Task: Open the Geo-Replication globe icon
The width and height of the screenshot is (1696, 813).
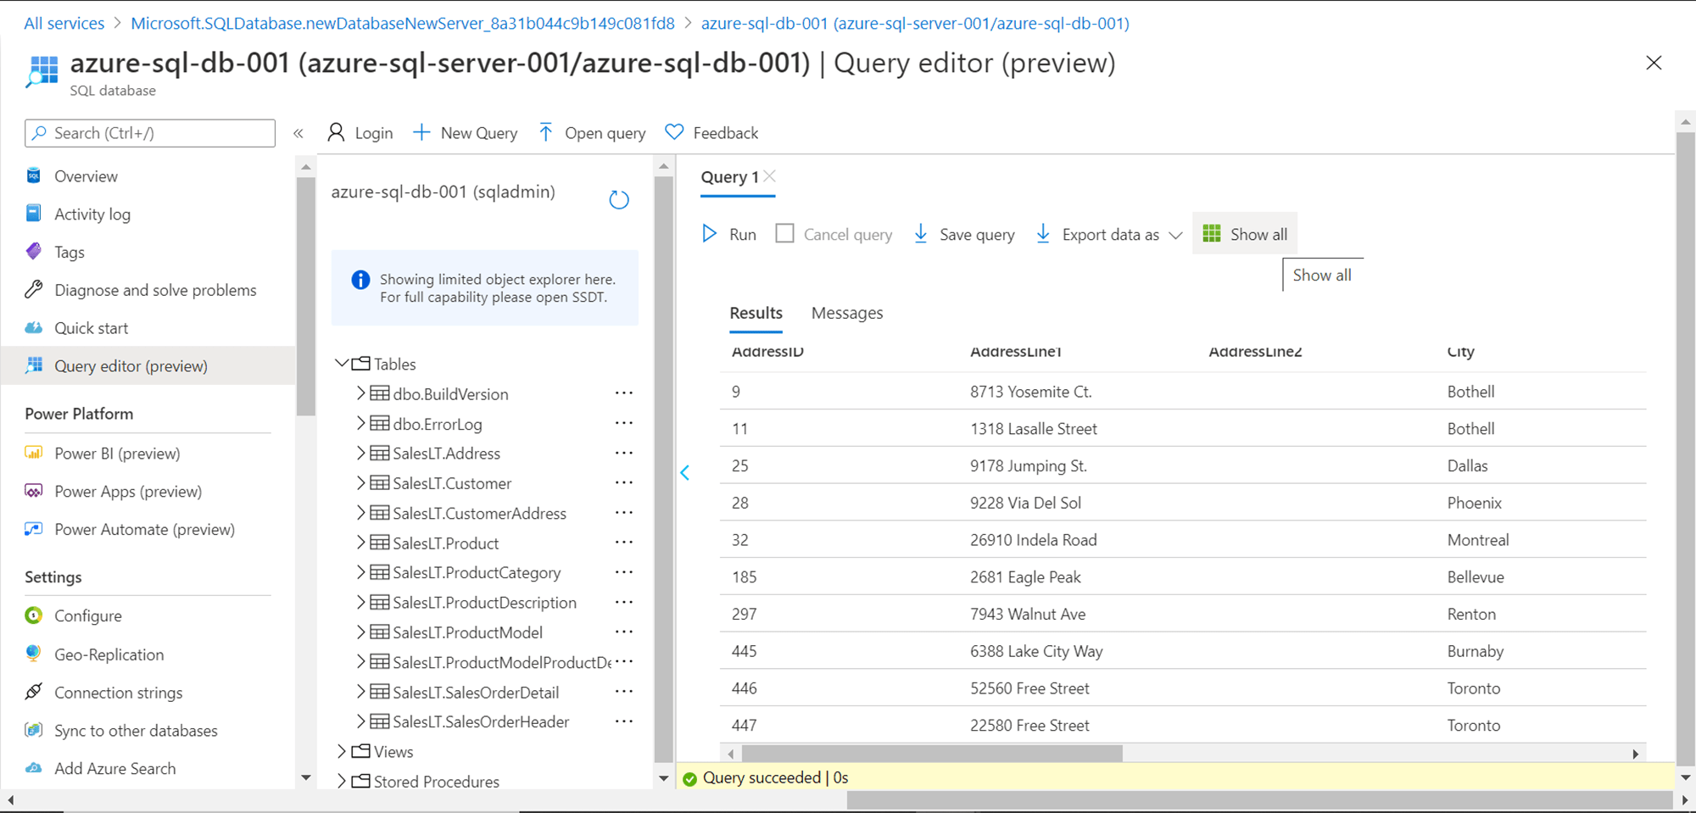Action: (x=34, y=654)
